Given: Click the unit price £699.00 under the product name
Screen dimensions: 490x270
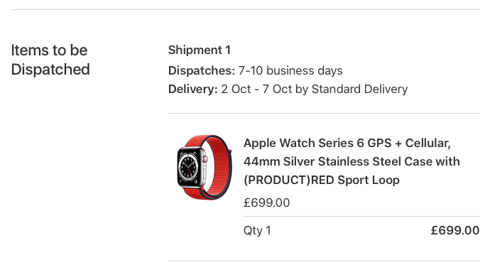Looking at the screenshot, I should click(x=266, y=202).
